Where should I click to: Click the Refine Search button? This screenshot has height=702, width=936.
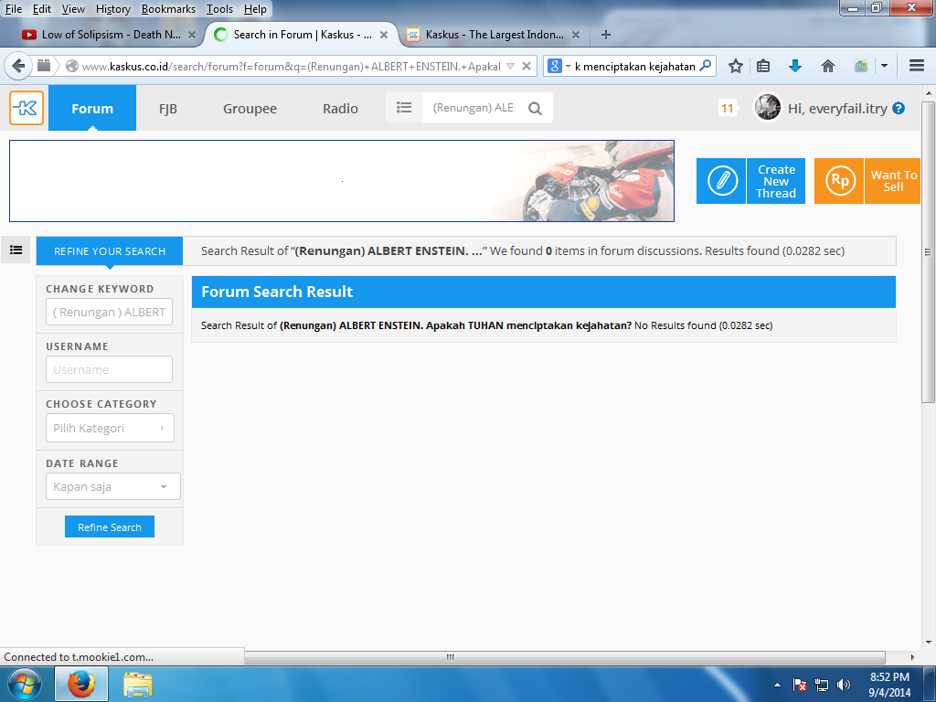click(110, 527)
